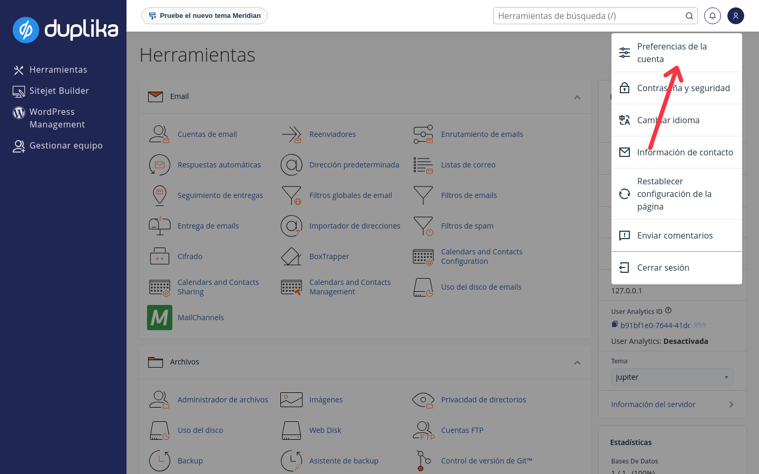This screenshot has width=759, height=474.
Task: Open the Seguimiento de entregas pin icon
Action: [x=159, y=195]
